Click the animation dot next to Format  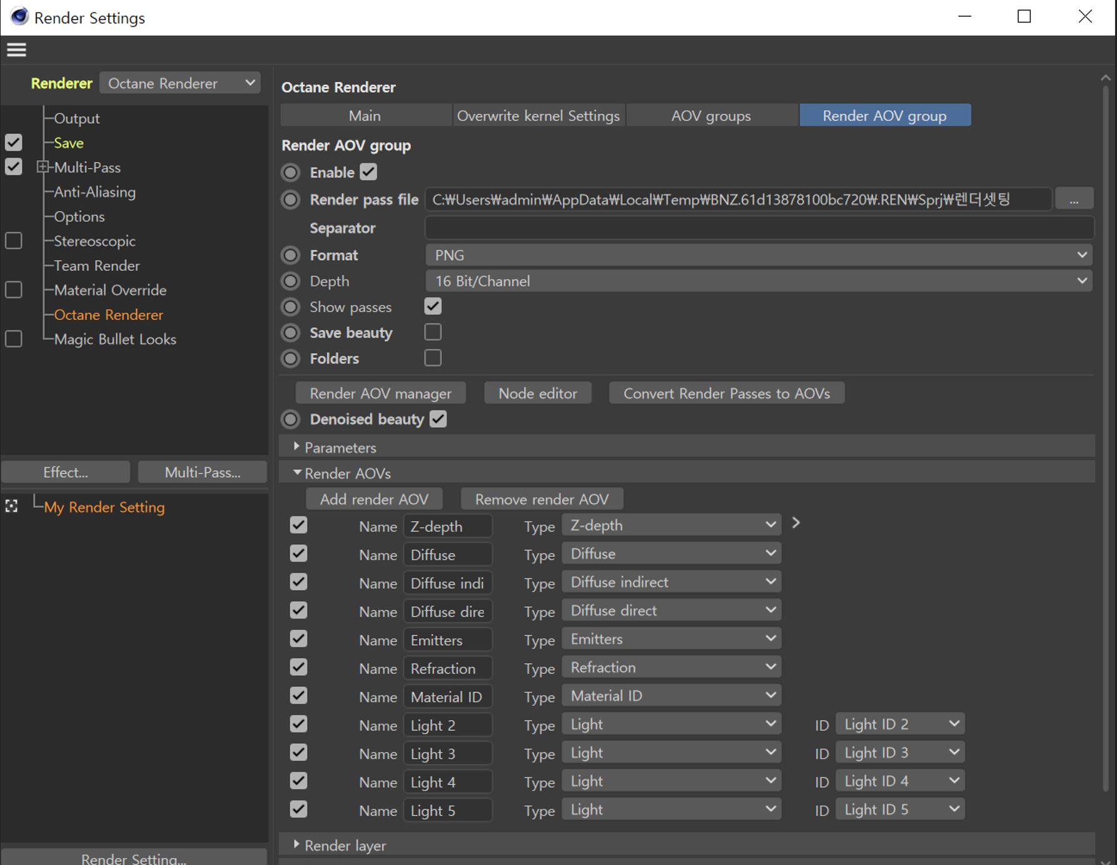coord(290,255)
